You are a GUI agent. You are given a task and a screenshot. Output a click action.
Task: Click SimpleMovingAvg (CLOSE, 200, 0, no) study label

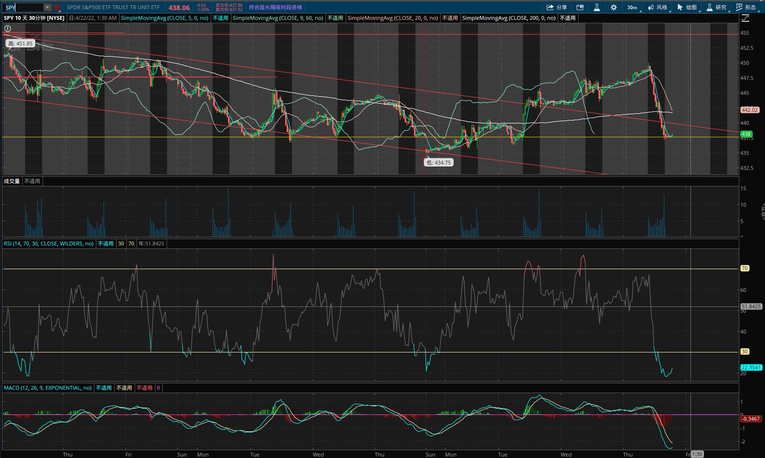(x=509, y=18)
